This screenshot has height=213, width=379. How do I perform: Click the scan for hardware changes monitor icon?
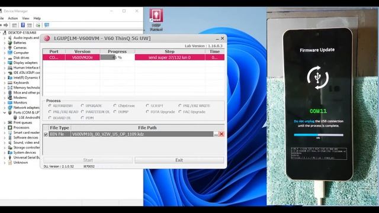47,25
